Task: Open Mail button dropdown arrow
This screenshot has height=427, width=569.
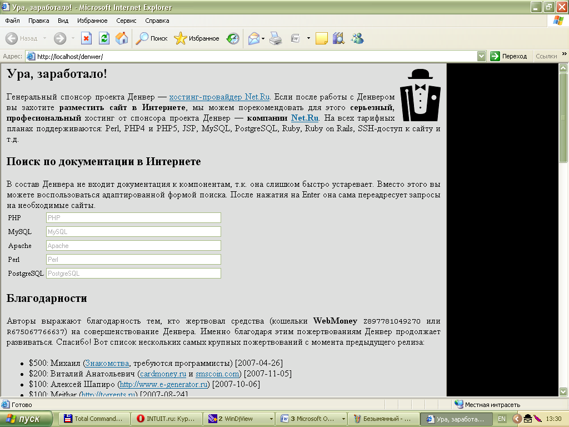Action: [263, 38]
